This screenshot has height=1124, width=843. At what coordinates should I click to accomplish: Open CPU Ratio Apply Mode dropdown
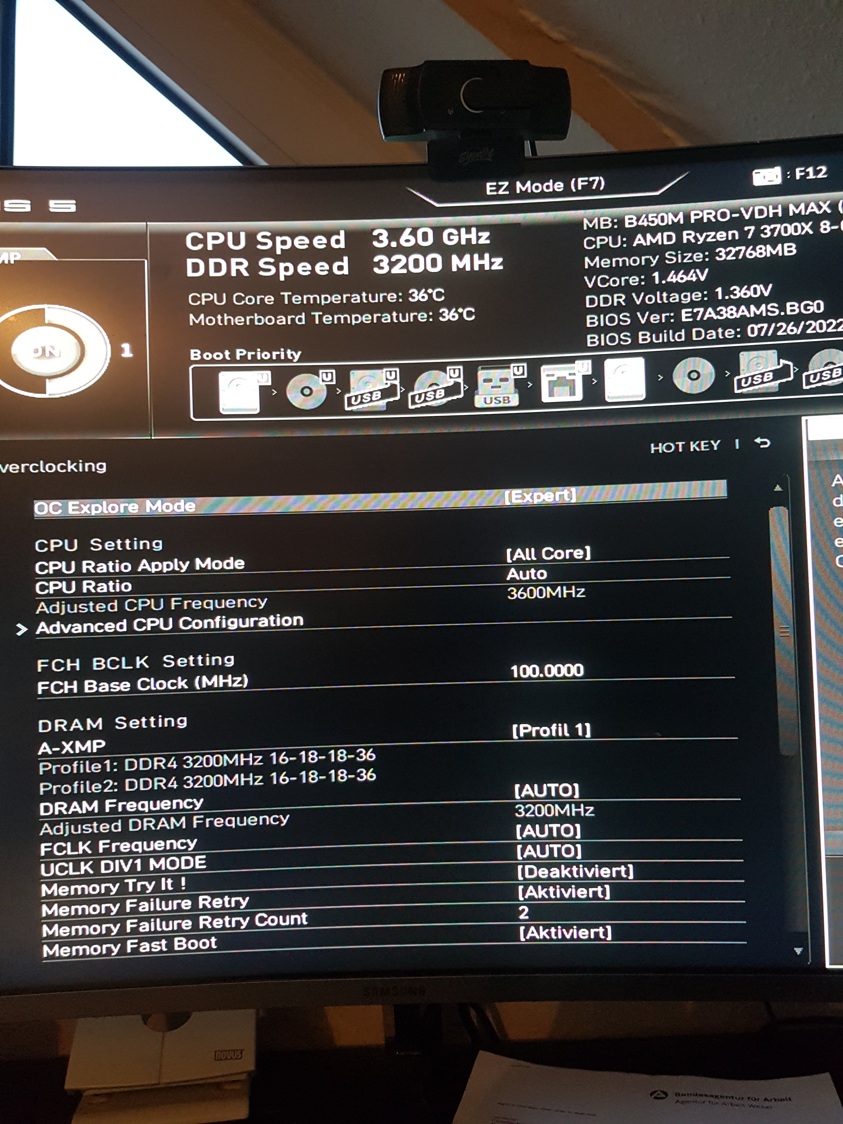[548, 553]
